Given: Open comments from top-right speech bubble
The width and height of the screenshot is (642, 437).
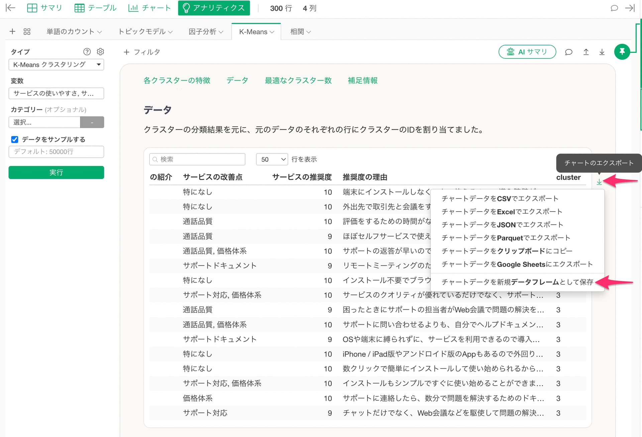Looking at the screenshot, I should click(x=614, y=8).
